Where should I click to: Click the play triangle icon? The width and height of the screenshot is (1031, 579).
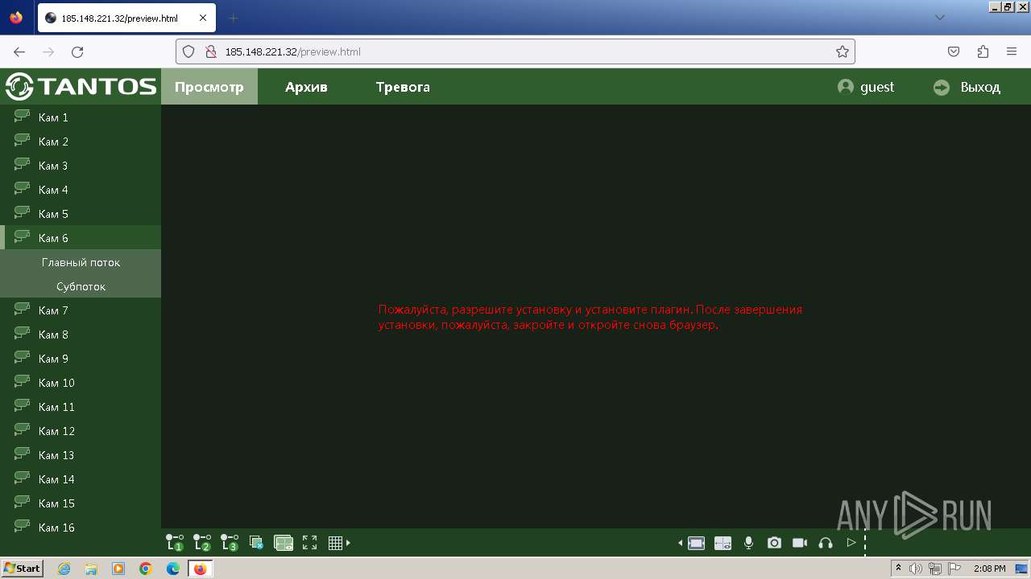coord(851,543)
